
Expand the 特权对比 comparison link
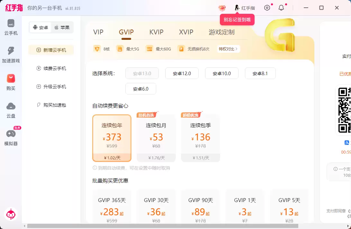click(x=228, y=49)
